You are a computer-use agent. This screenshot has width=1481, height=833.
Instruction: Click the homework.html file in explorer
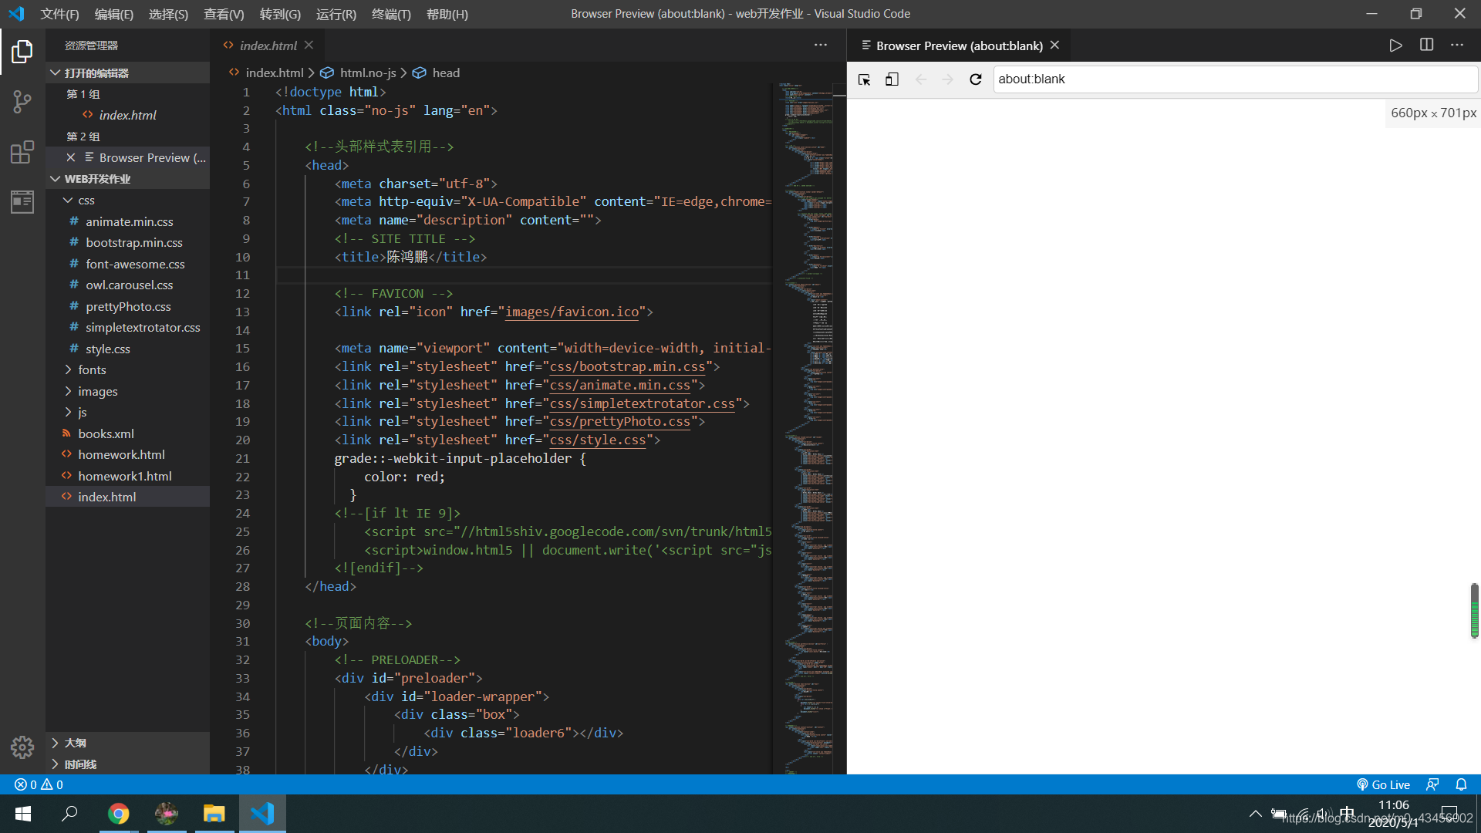(x=121, y=454)
